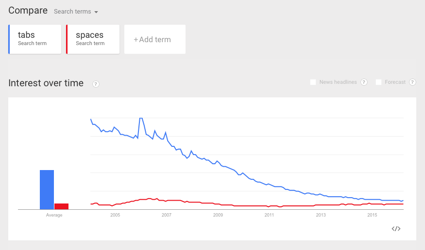
Task: Click help icon beside Interest over time
Action: pos(96,84)
